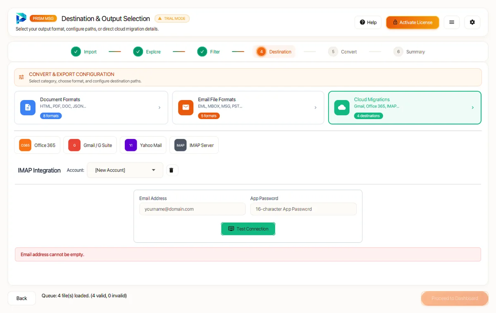Image resolution: width=496 pixels, height=313 pixels.
Task: Click the PRISM MSG label
Action: click(x=43, y=19)
